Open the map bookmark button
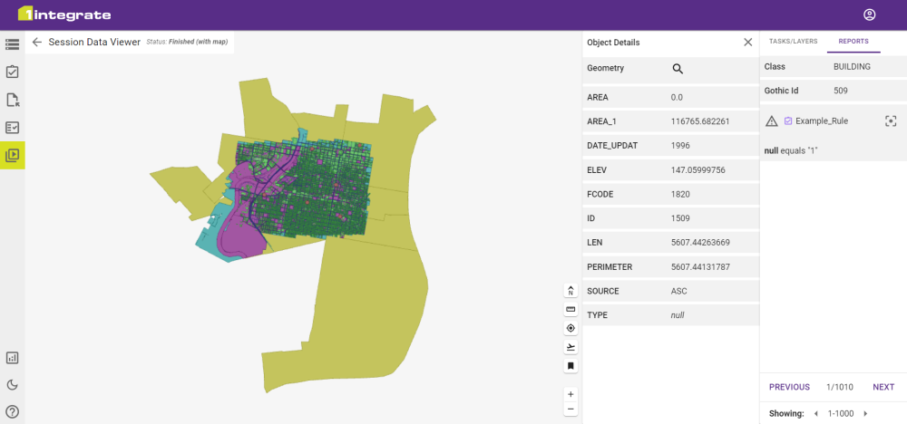907x424 pixels. click(x=571, y=366)
